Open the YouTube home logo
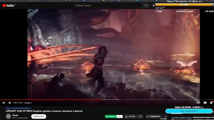The image size is (214, 120). coord(8,6)
